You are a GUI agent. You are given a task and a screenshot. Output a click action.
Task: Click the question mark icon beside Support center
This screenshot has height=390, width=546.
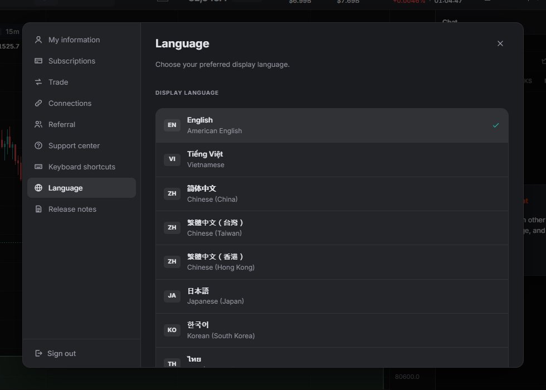[38, 145]
